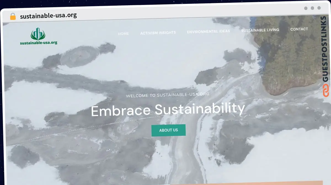Click empty space in the address bar
Screen dimensions: 331x185
179,14
